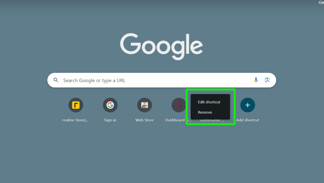
Task: Click the Web Store label text
Action: tap(144, 120)
